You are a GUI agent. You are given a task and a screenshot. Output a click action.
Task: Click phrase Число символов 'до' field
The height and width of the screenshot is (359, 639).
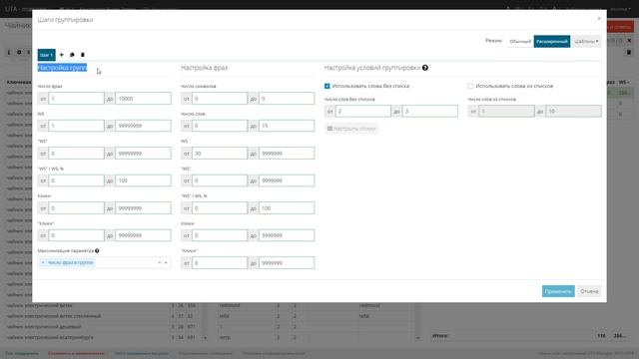click(287, 98)
